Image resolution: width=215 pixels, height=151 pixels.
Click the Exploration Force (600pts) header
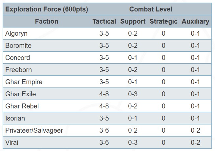click(47, 9)
